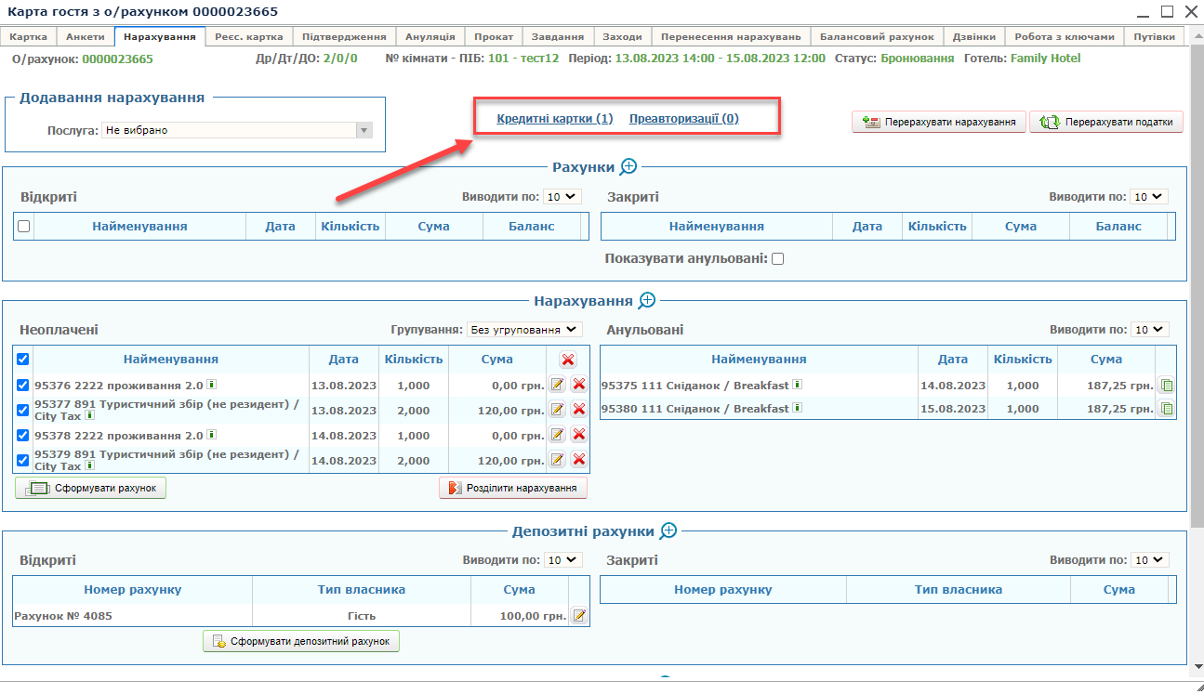Click plus icon next to Рахунки heading
This screenshot has height=694, width=1204.
(628, 166)
